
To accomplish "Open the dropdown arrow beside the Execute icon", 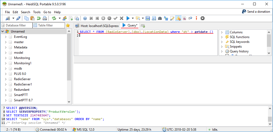I will pyautogui.click(x=133, y=18).
